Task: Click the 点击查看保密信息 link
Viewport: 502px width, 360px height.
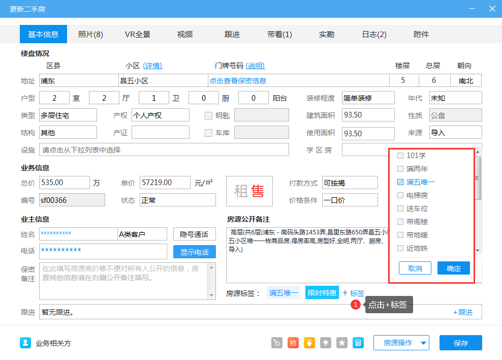Action: (238, 81)
